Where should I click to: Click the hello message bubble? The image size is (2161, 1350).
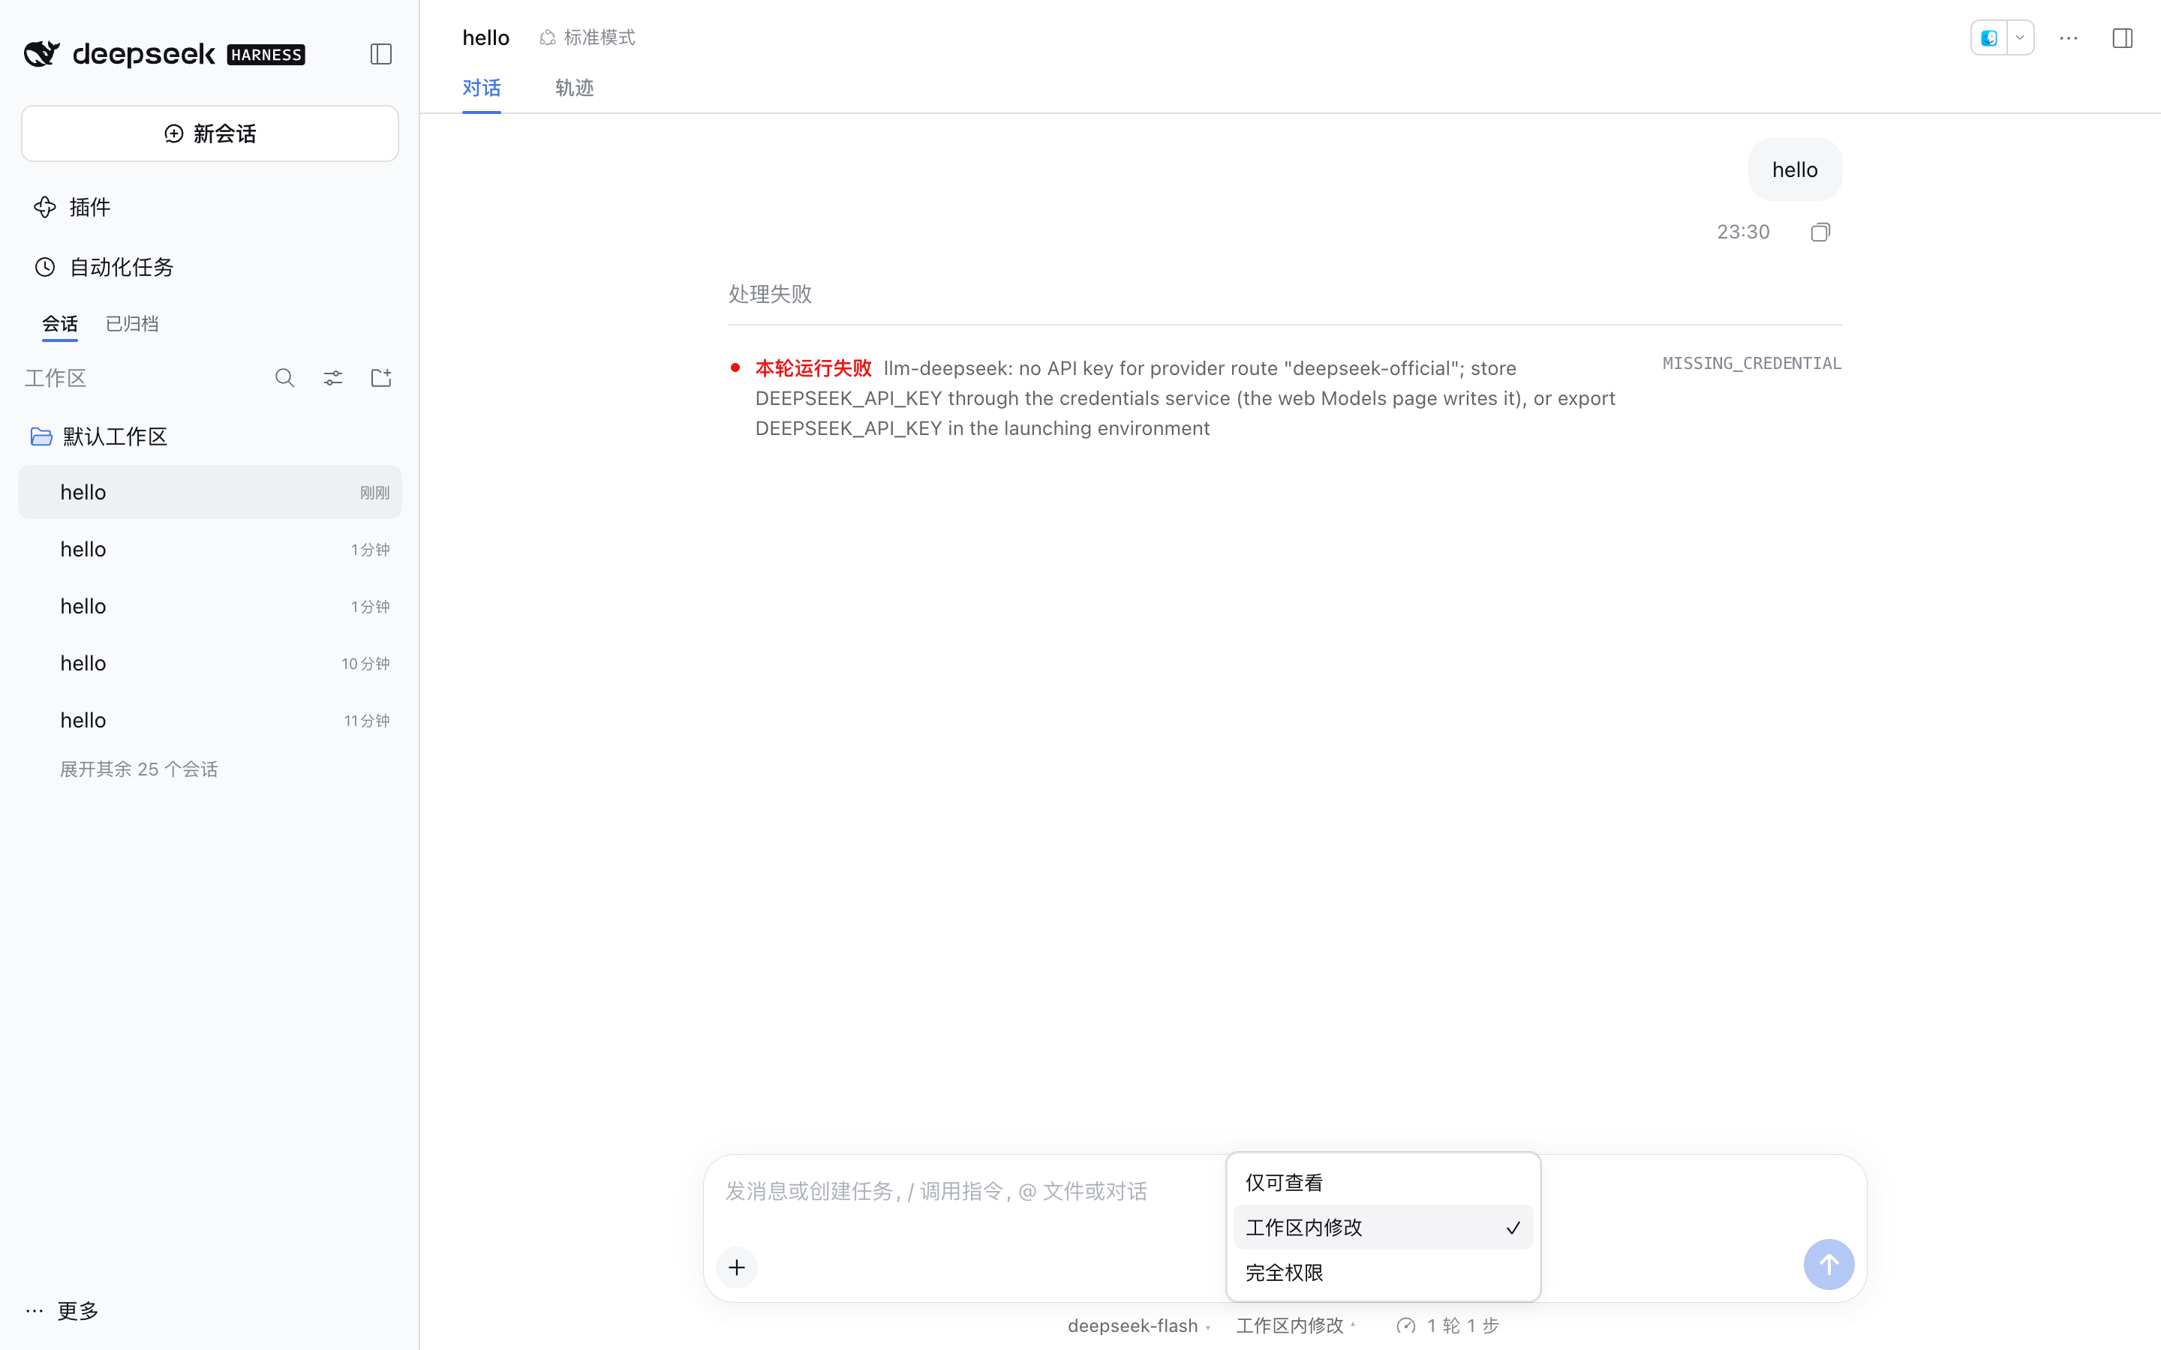1795,169
